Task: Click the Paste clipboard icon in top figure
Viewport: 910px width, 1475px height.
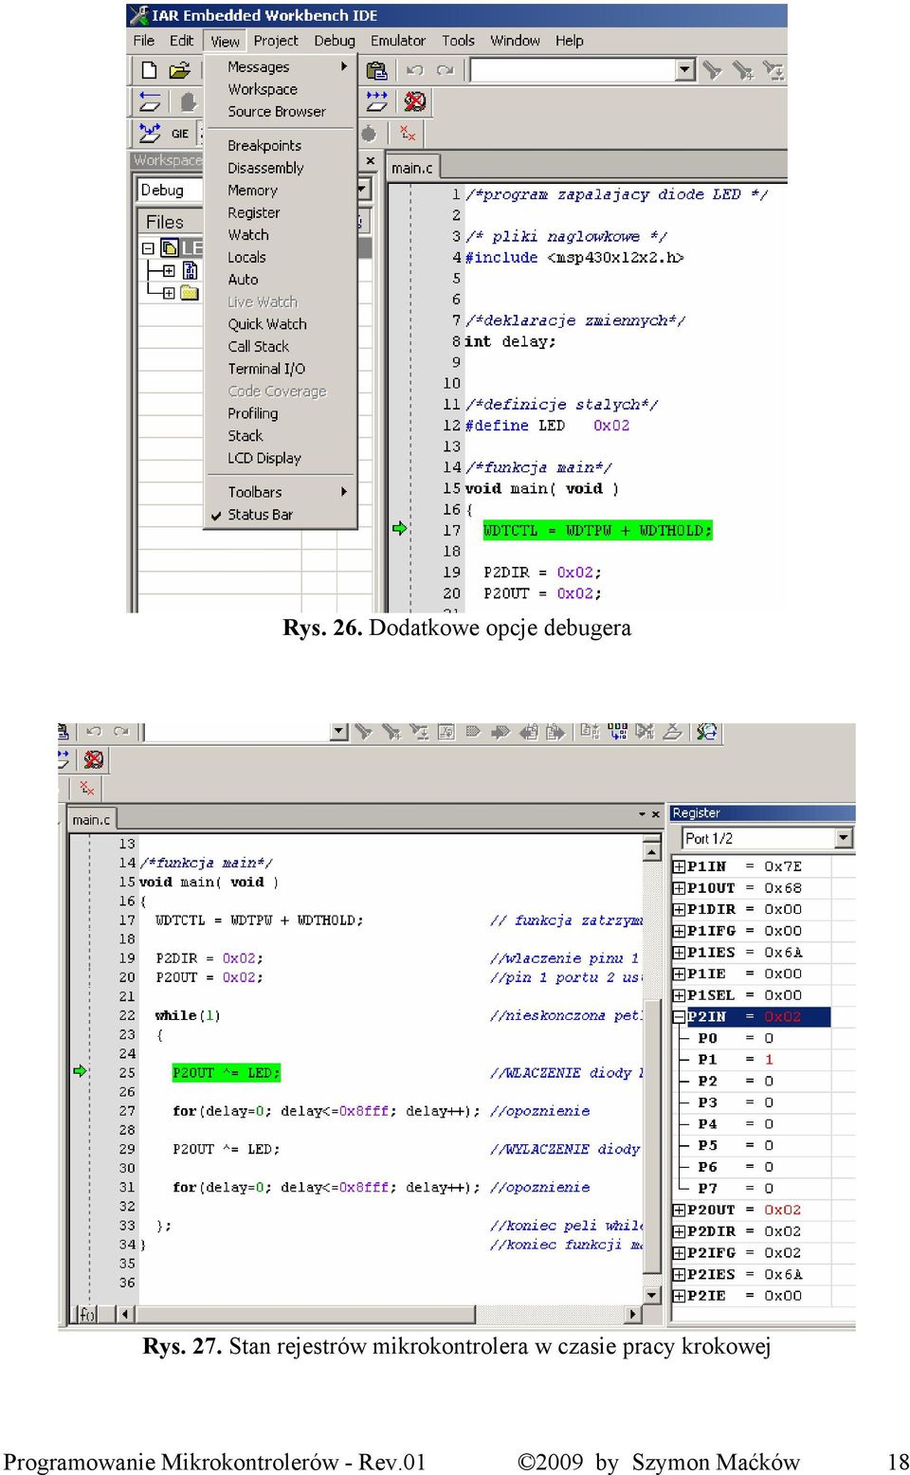Action: tap(376, 70)
